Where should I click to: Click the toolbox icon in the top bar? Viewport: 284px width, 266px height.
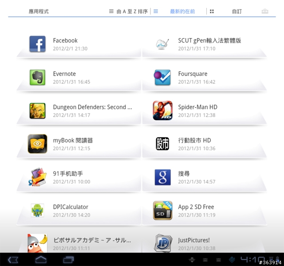click(x=265, y=12)
